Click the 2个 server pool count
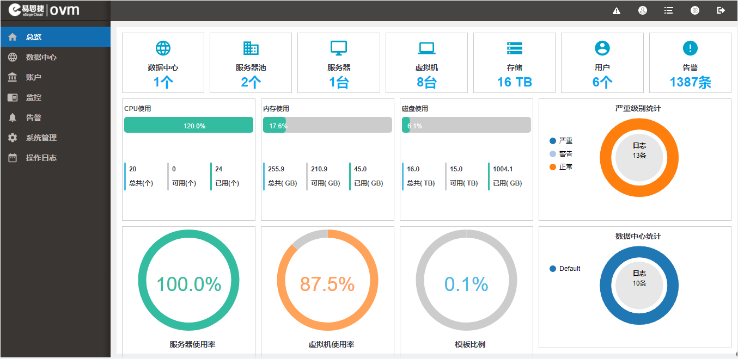This screenshot has height=359, width=738. (251, 82)
